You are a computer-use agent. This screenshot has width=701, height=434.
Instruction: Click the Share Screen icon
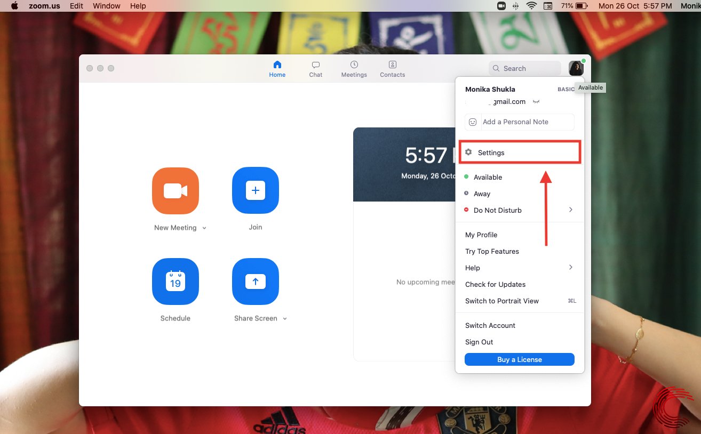255,282
